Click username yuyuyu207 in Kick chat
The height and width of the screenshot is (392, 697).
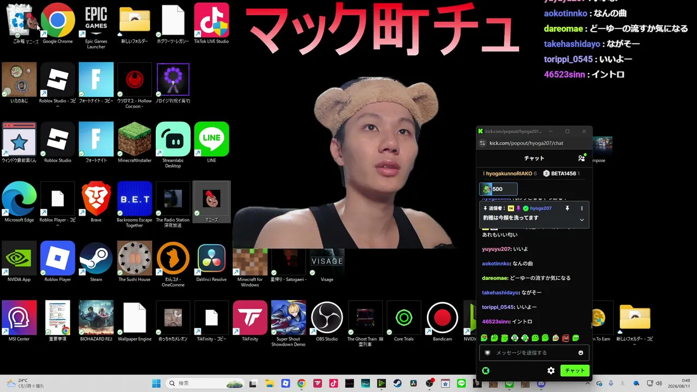point(496,249)
